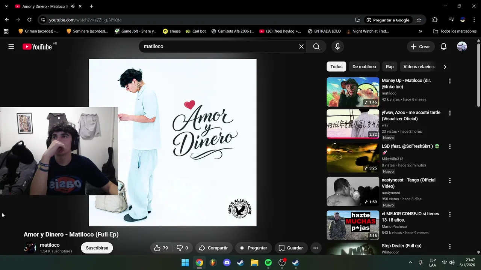The image size is (481, 270).
Task: Open the apps grid in bookmarks bar
Action: (x=6, y=31)
